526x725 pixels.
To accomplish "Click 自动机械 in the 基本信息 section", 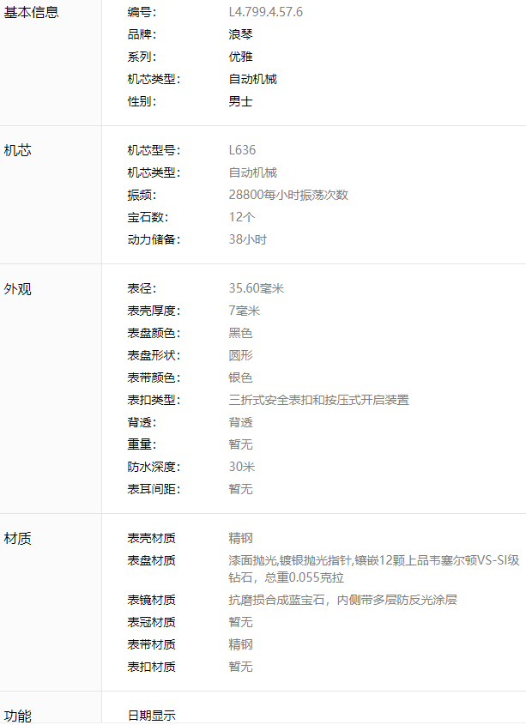I will click(x=252, y=79).
